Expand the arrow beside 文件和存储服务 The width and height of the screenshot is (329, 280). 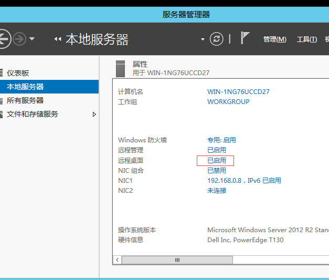point(94,115)
